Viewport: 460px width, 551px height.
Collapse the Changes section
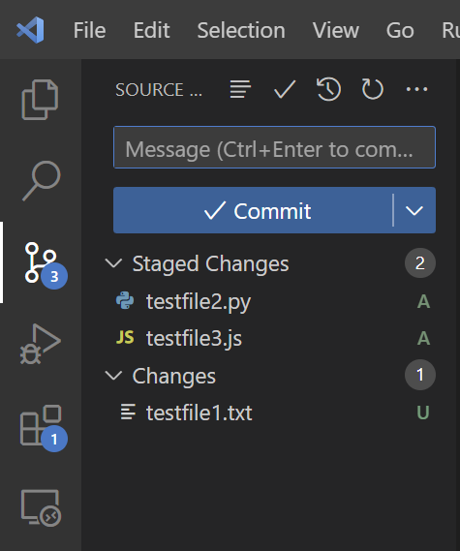[114, 376]
